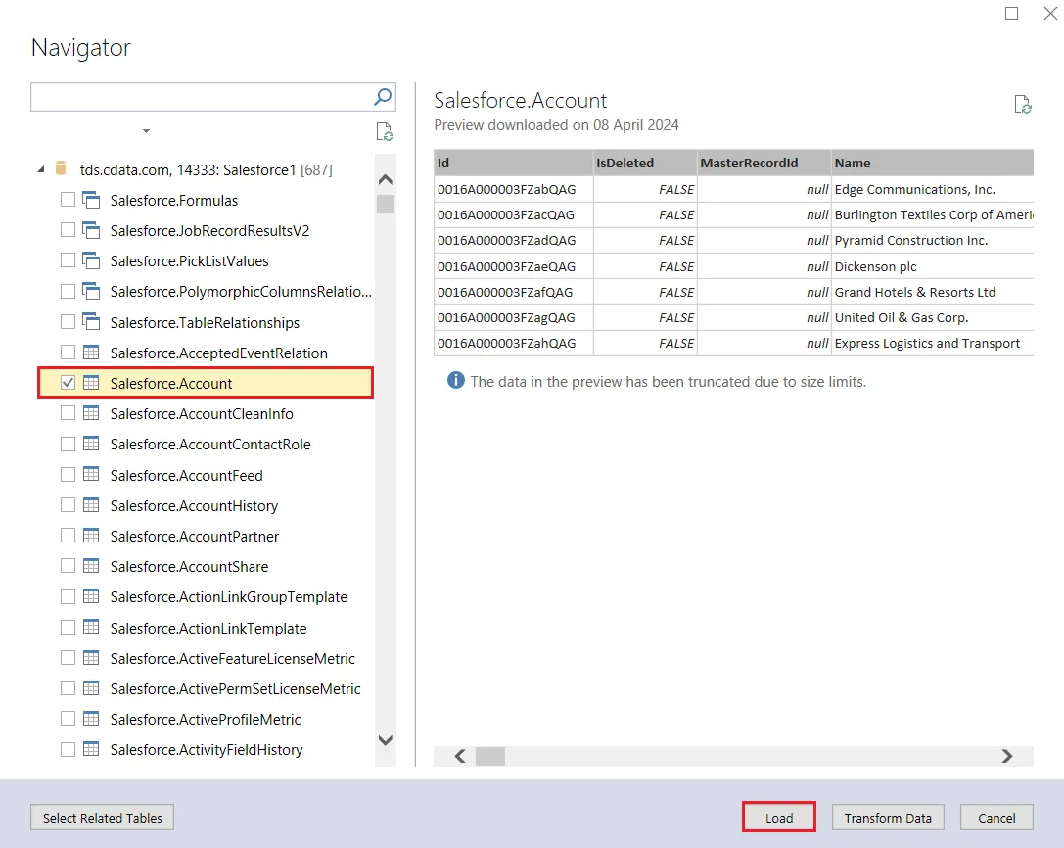
Task: Enable the Salesforce.AccountPartner checkbox
Action: [x=68, y=537]
